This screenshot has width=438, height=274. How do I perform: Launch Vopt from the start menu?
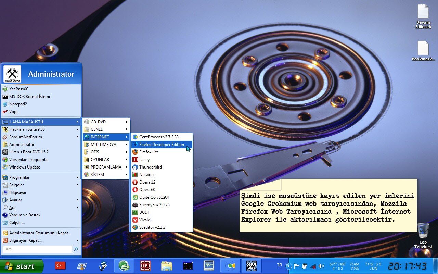(x=41, y=112)
